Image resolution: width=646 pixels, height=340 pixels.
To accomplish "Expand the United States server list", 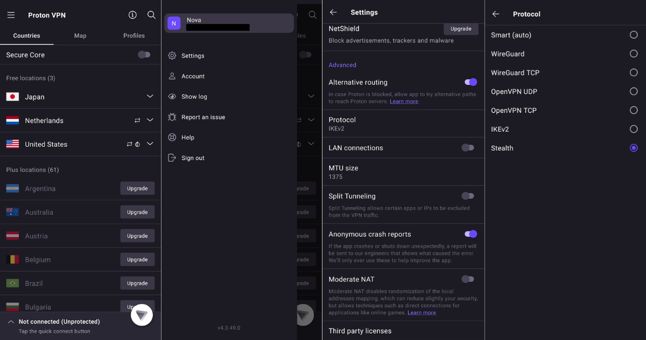I will pos(150,144).
